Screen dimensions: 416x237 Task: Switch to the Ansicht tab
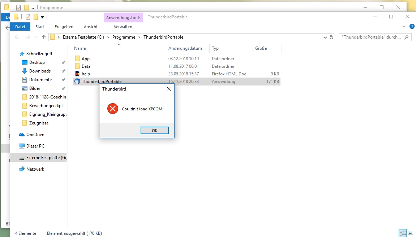[x=91, y=26]
